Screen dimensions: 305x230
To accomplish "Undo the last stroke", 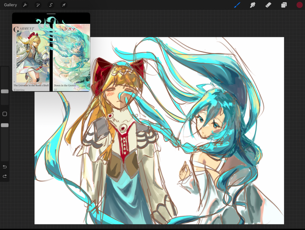I will point(5,167).
